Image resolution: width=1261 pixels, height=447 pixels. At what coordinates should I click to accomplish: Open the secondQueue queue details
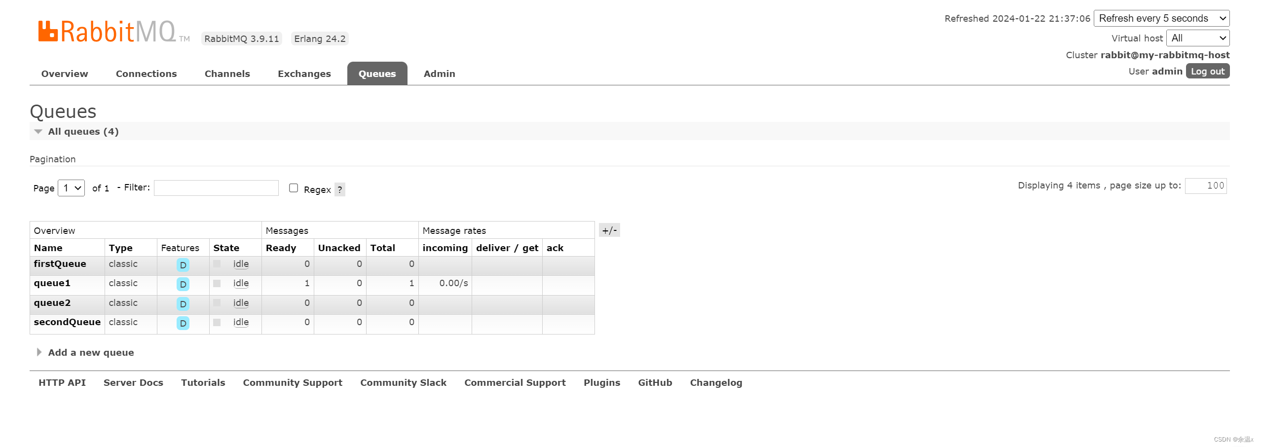67,322
